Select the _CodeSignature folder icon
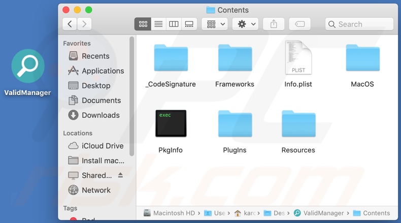 tap(171, 57)
